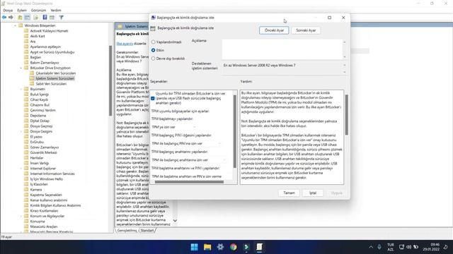The image size is (453, 254).
Task: Collapse the 'Windows Bileşenleri' tree node
Action: click(x=15, y=25)
